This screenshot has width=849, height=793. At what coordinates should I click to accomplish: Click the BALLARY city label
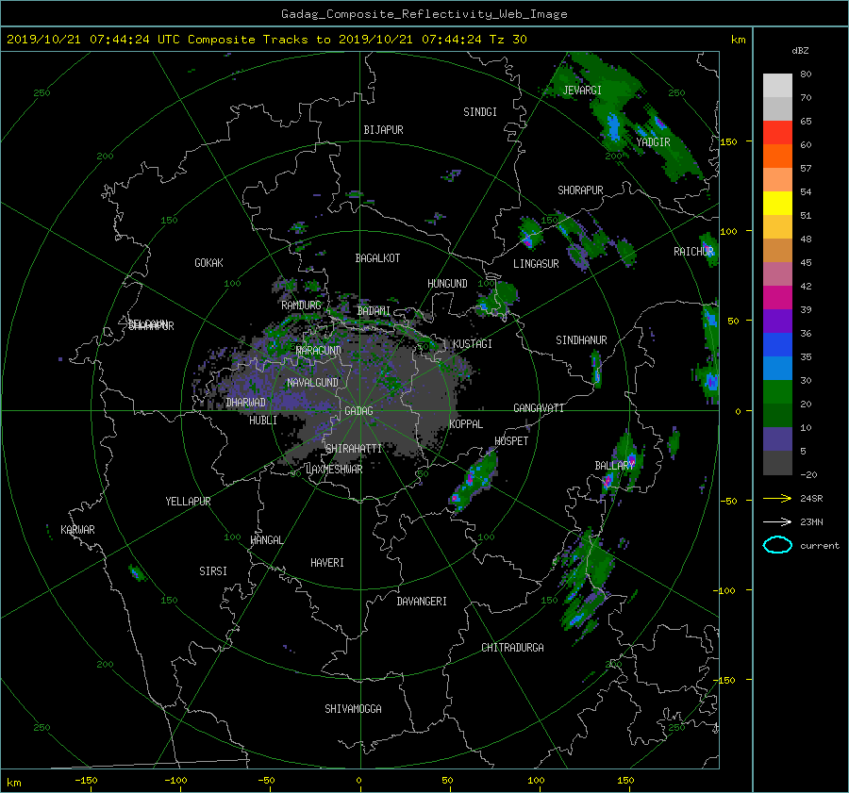tap(614, 466)
